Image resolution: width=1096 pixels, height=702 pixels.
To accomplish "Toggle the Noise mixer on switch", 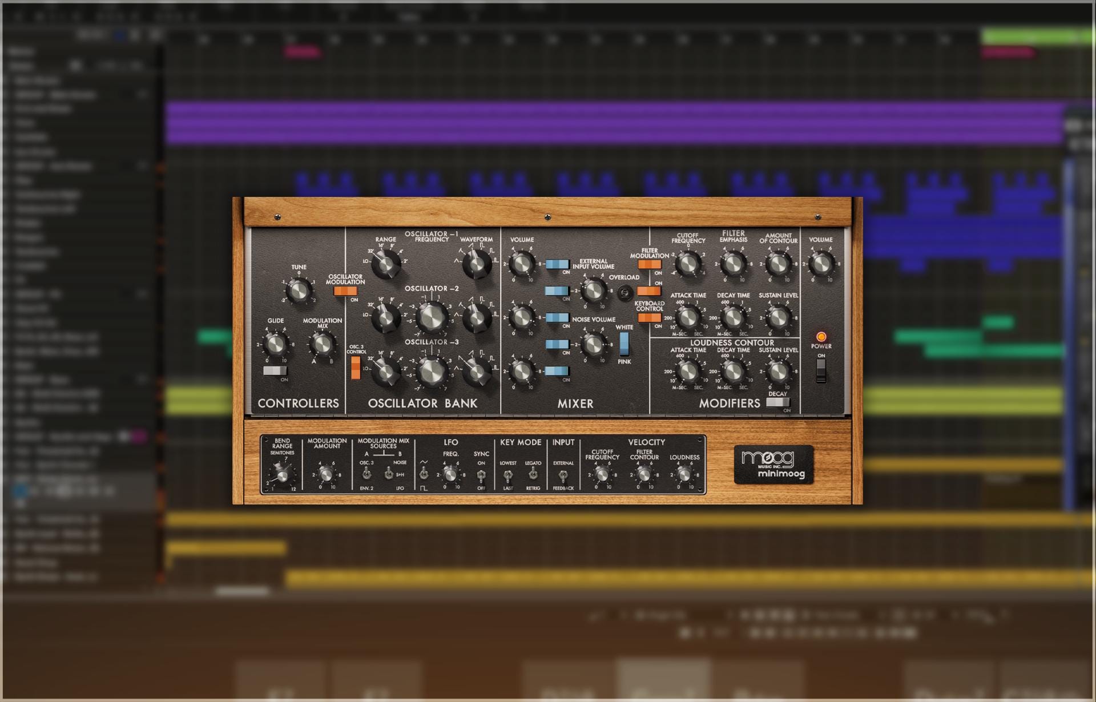I will pyautogui.click(x=557, y=344).
